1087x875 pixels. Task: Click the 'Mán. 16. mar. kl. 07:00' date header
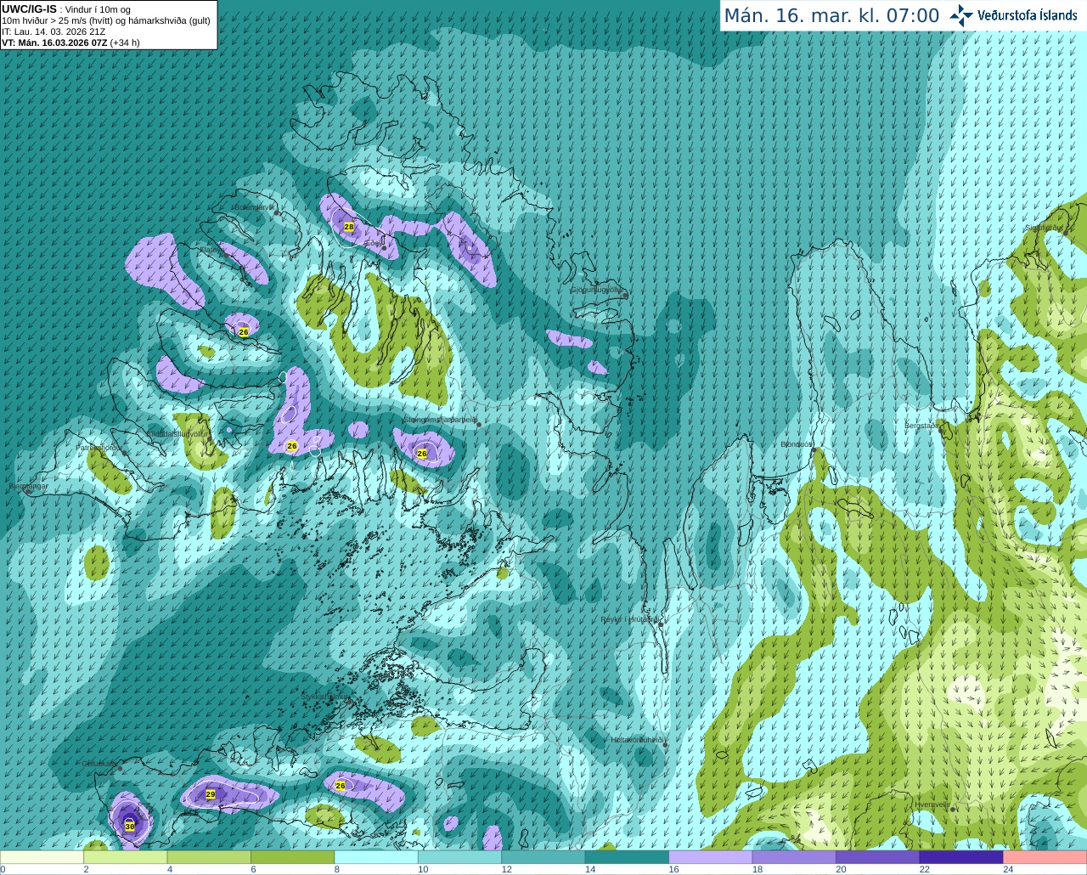pyautogui.click(x=831, y=16)
